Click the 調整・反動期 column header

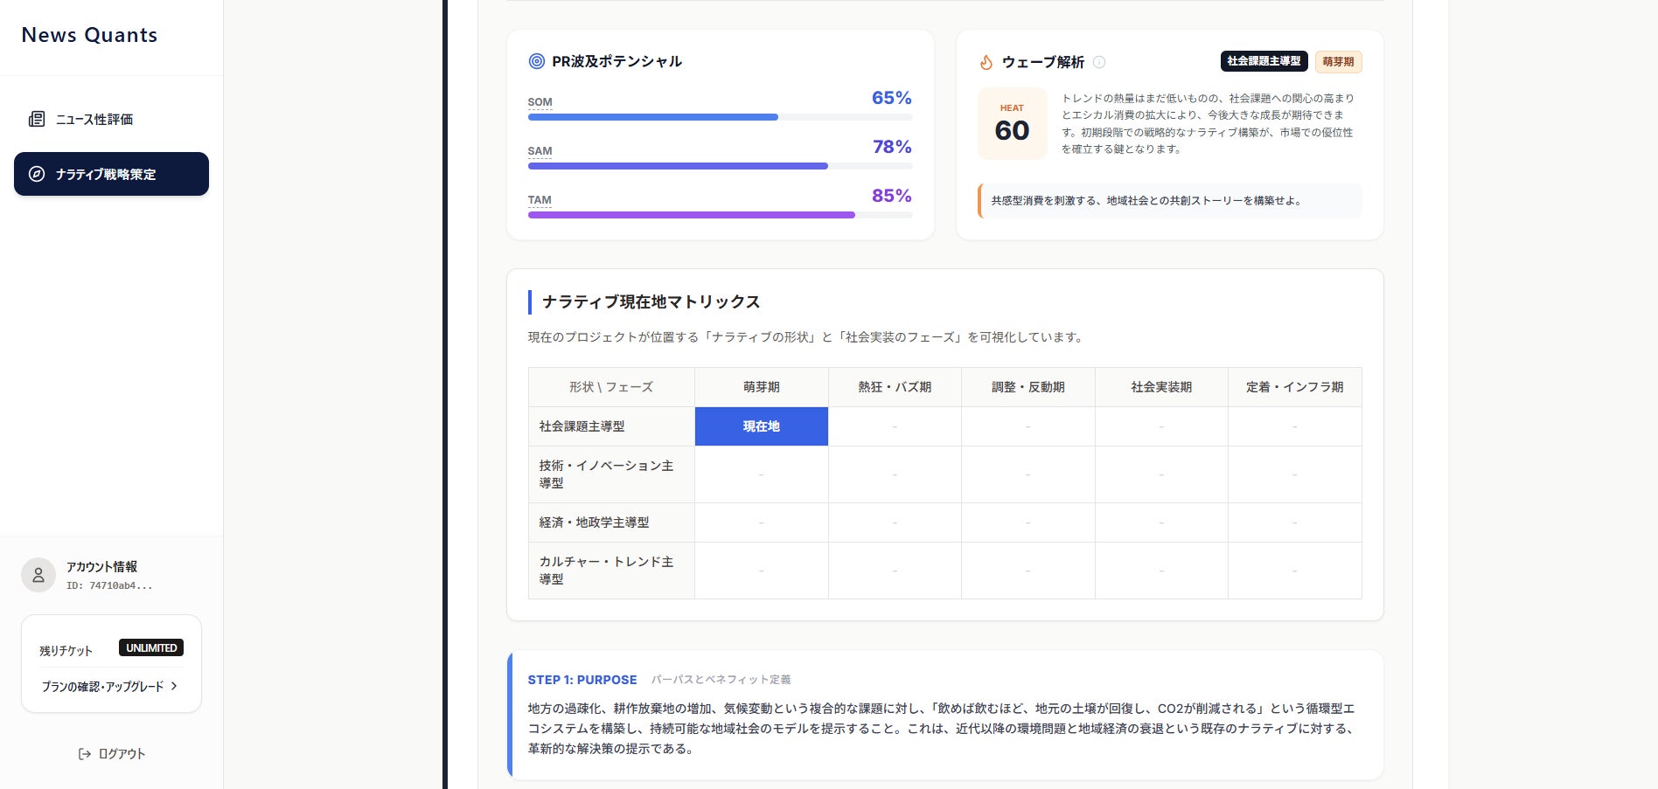(1028, 387)
